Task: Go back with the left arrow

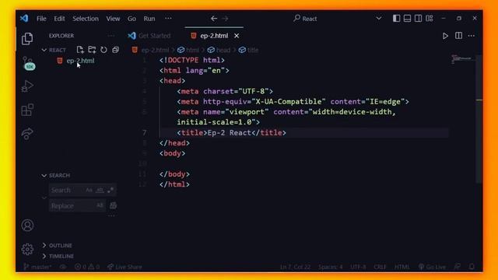Action: pos(214,19)
